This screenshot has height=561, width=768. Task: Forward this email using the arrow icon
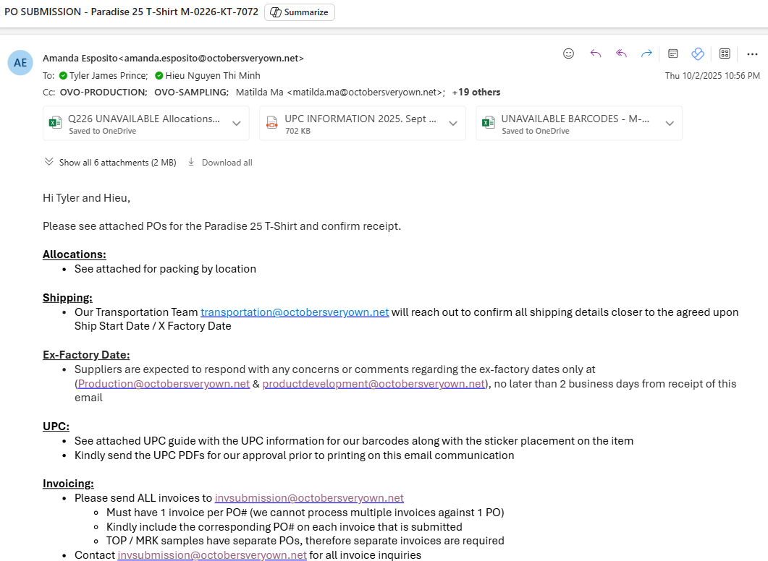point(646,53)
